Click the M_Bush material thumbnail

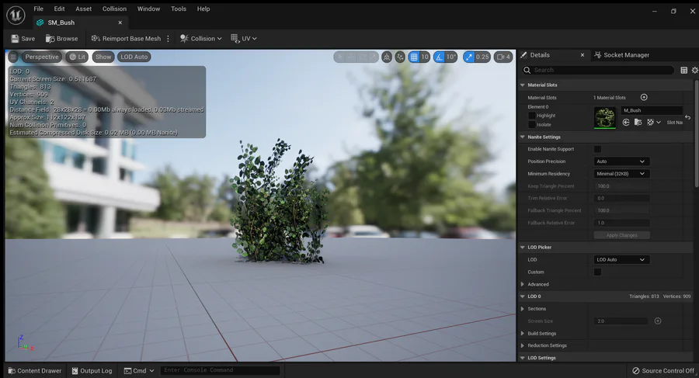[x=605, y=118]
